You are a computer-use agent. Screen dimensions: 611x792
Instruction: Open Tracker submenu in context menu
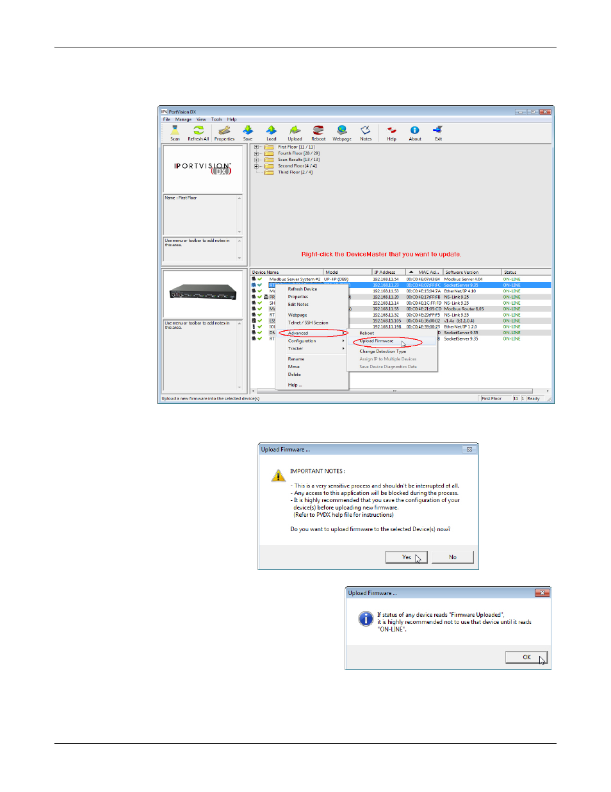coord(312,348)
